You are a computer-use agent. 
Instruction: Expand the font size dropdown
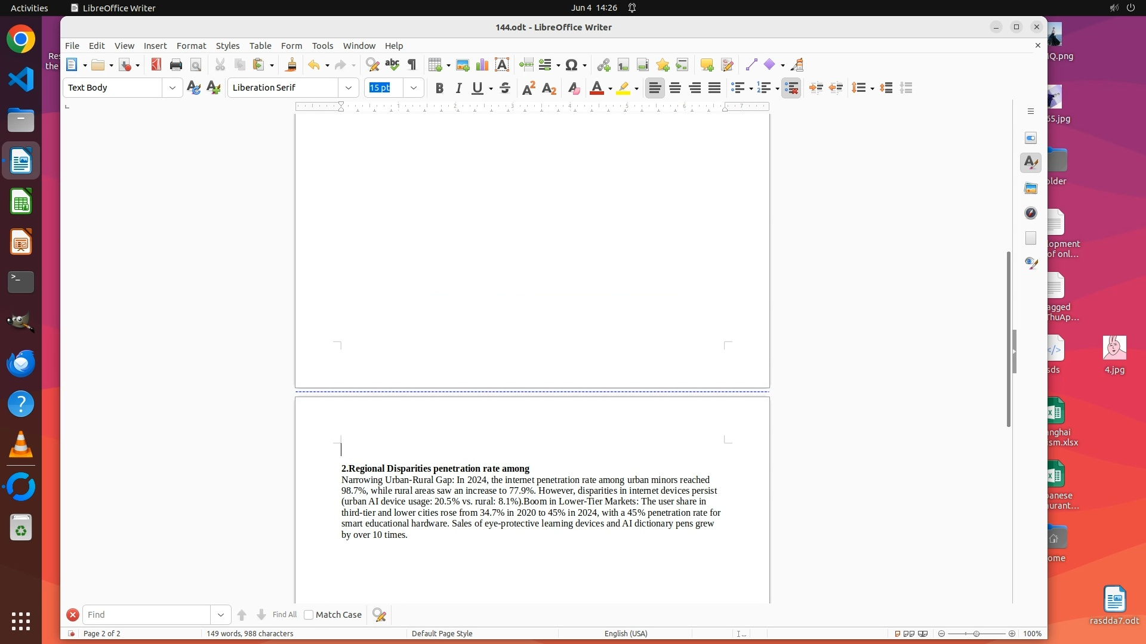click(413, 88)
